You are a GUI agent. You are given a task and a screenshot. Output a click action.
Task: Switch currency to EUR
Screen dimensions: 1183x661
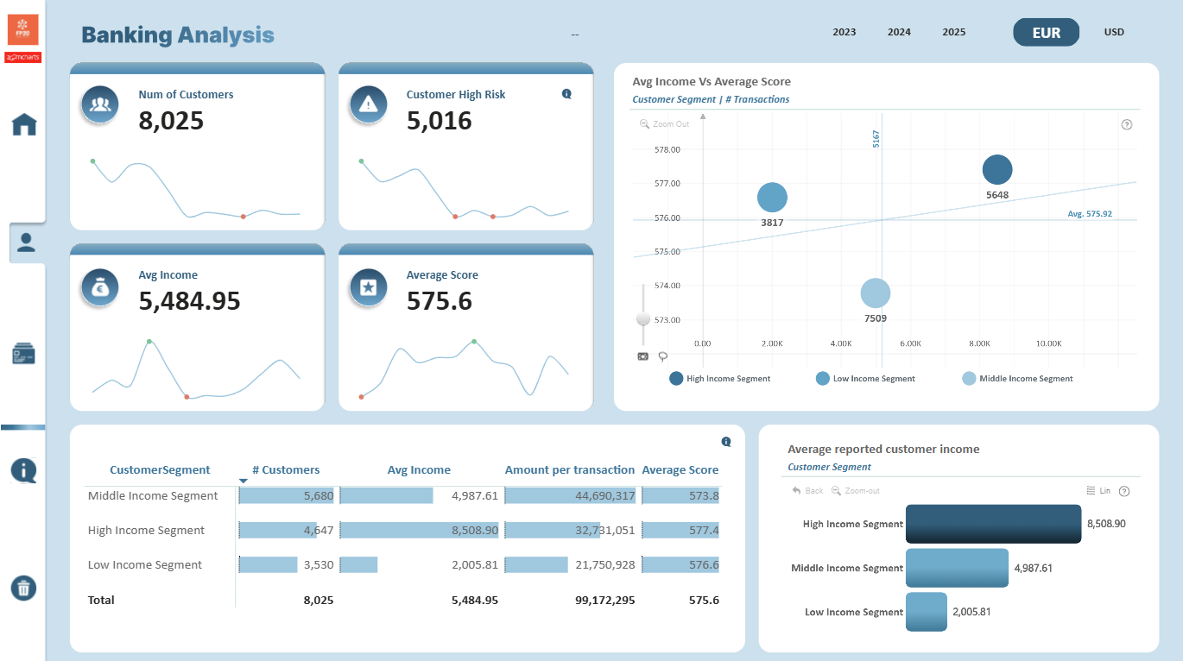point(1046,33)
